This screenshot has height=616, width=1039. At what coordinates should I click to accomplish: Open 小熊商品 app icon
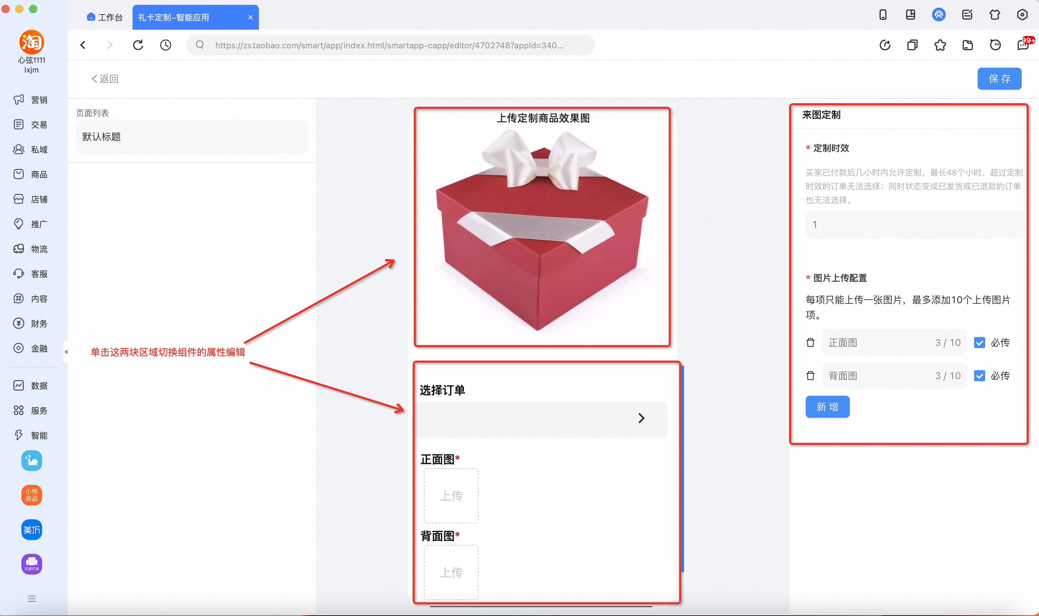31,495
